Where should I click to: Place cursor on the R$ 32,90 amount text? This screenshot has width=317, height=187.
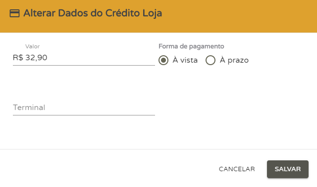tap(30, 58)
